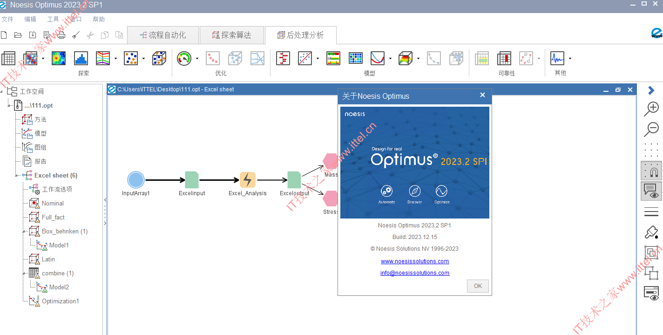The width and height of the screenshot is (663, 335).
Task: Toggle the dotted grid display button
Action: pos(651,150)
